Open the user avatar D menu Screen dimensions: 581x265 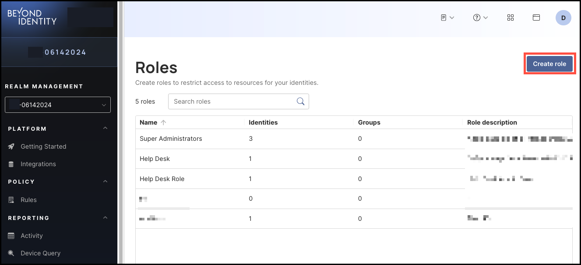click(x=563, y=18)
